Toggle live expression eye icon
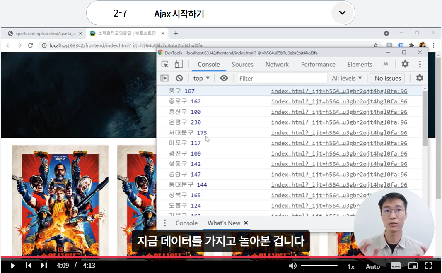The width and height of the screenshot is (442, 273). (224, 78)
